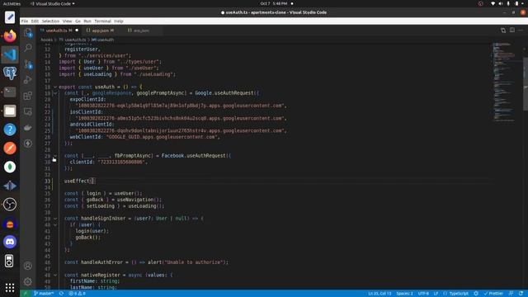Click Spaces: 2 indentation setting
The height and width of the screenshot is (297, 528).
click(404, 294)
